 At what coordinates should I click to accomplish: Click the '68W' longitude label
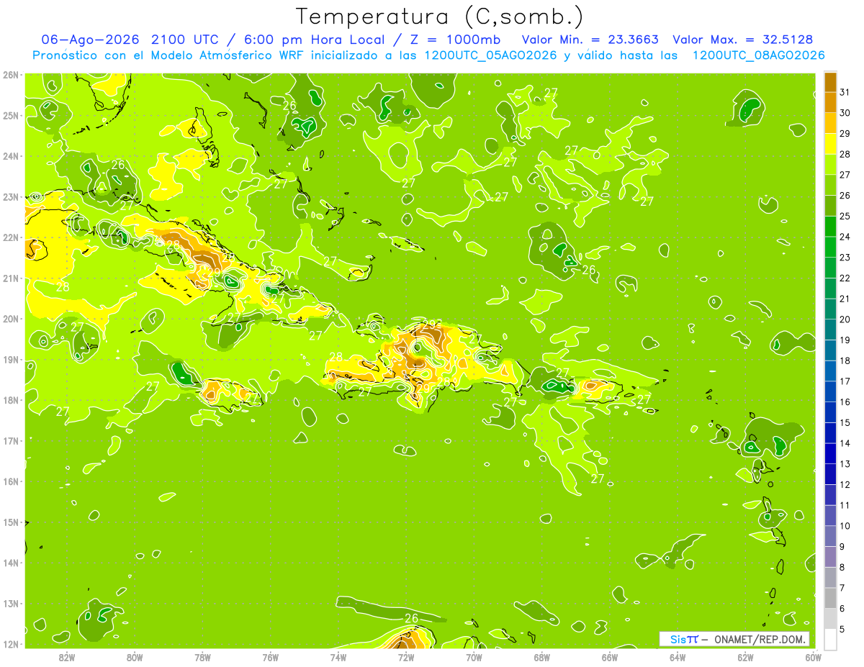click(541, 657)
